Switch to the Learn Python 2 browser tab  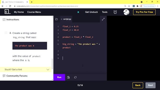(14, 2)
